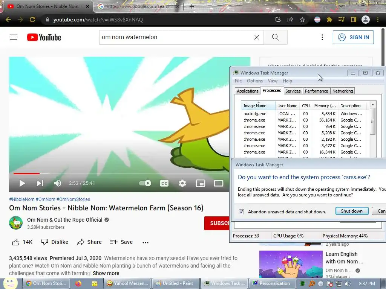386x289 pixels.
Task: Toggle closed captions CC button
Action: 164,183
